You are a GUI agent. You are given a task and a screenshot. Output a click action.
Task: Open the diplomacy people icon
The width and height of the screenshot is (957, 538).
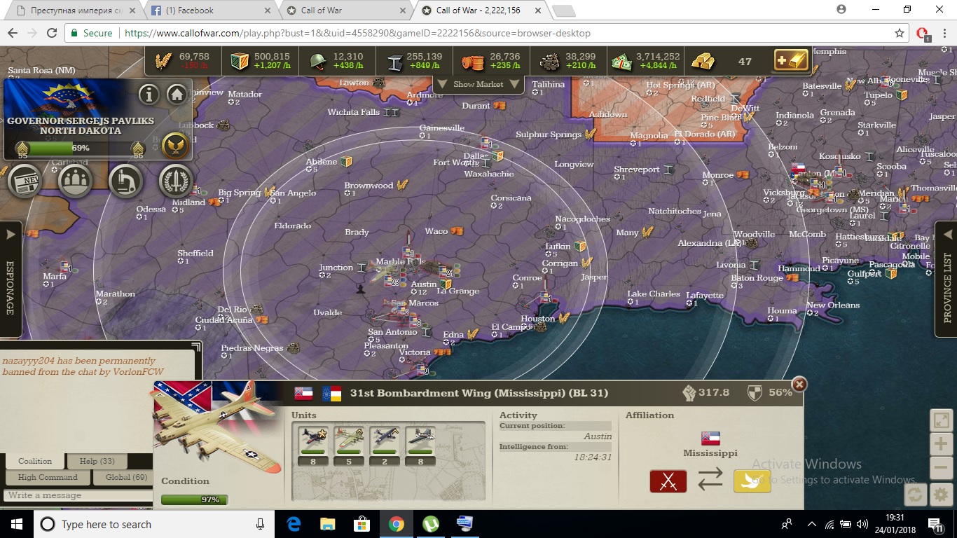click(x=75, y=181)
